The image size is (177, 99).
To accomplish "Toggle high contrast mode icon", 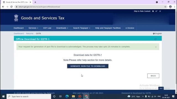I will 153,11.
